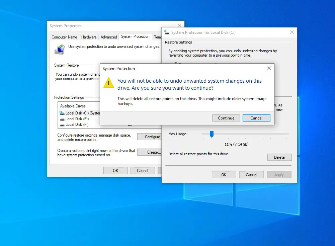This screenshot has height=246, width=335.
Task: Click Cancel in the warning dialog
Action: [256, 118]
